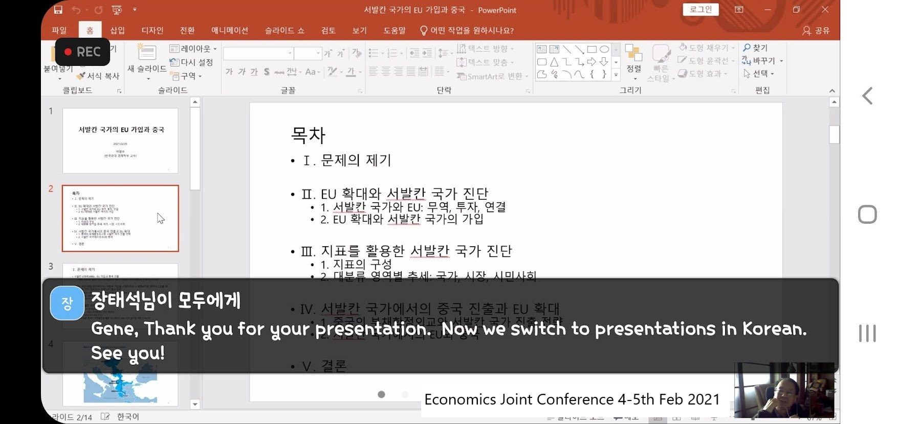Screen dimensions: 897x424
Task: Start the slide show from the quick access icon
Action: (x=117, y=10)
